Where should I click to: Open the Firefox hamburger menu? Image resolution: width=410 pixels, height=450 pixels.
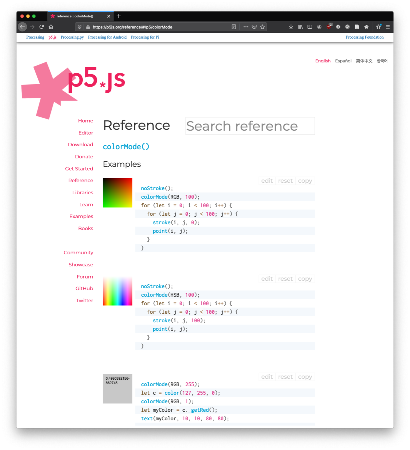(388, 27)
